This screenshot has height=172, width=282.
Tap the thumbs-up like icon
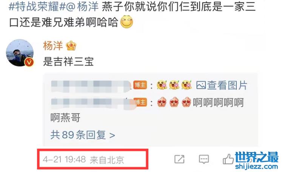(x=228, y=159)
